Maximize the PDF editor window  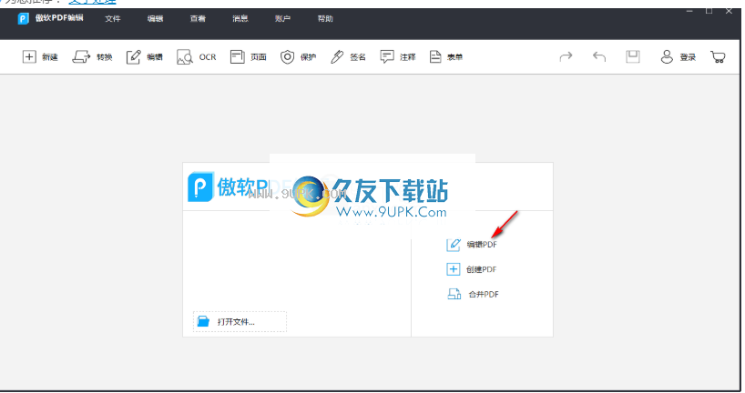click(x=709, y=11)
